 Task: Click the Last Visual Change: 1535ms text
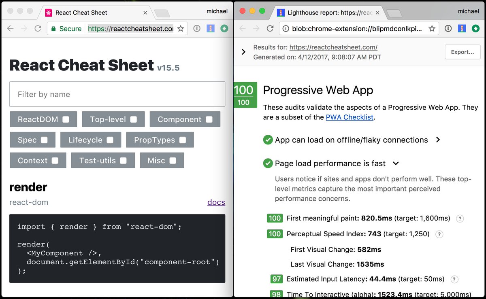coord(337,265)
